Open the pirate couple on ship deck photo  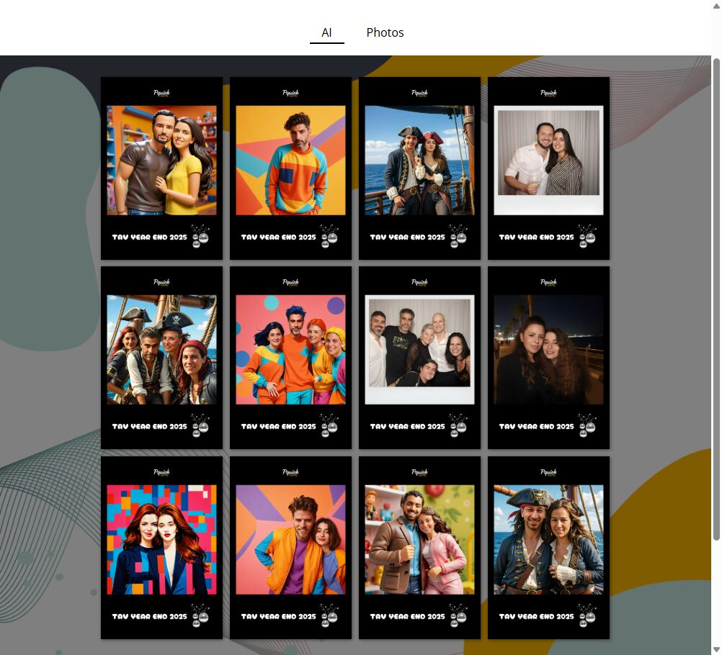pyautogui.click(x=419, y=161)
